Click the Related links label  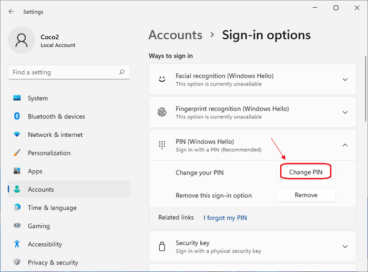[176, 217]
